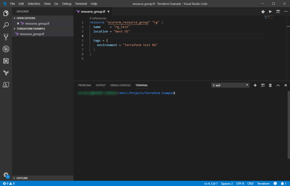Click the Spaces: 2 indentation setting
Screen dimensions: 290x186
coord(227,183)
